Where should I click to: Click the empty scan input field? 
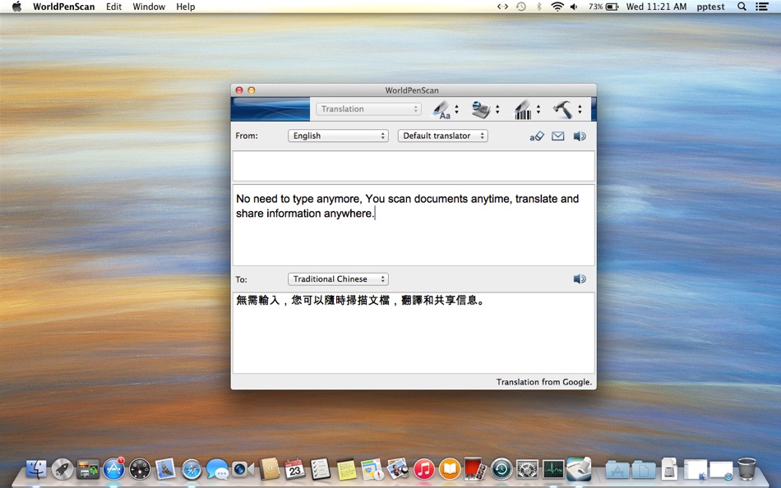pyautogui.click(x=414, y=166)
